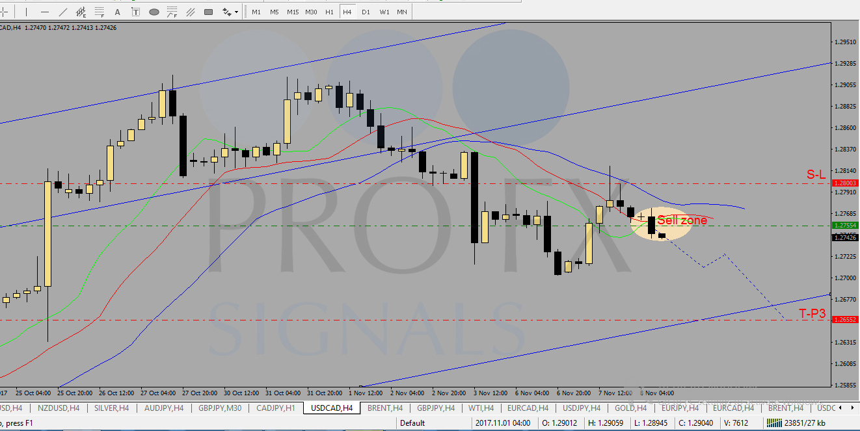Select the Crosshair tool
Image resolution: width=860 pixels, height=431 pixels.
[3, 12]
